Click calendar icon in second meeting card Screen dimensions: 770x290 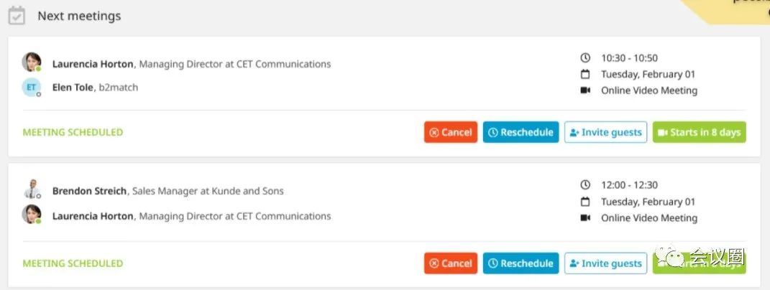click(585, 201)
